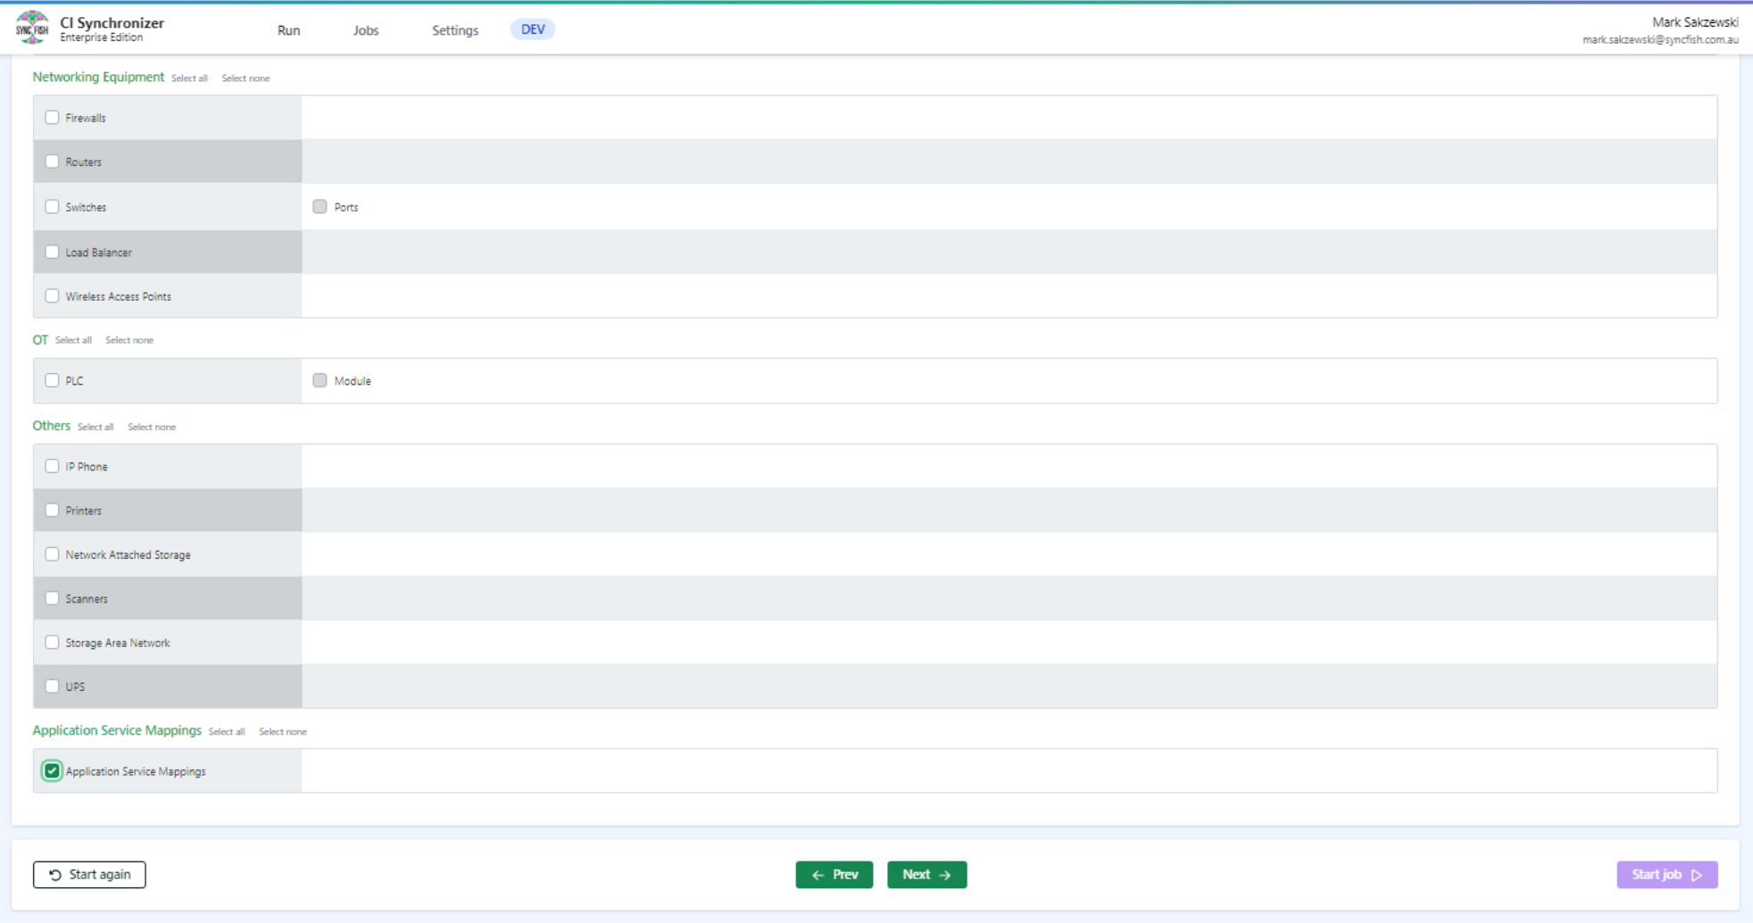Click the CI Synchronizer title
Image resolution: width=1753 pixels, height=923 pixels.
click(112, 23)
